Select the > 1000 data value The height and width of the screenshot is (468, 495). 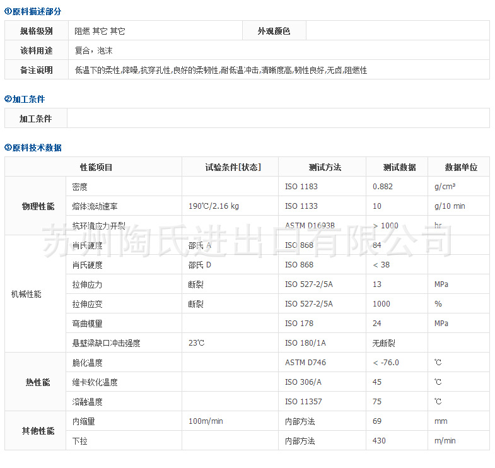(x=385, y=226)
